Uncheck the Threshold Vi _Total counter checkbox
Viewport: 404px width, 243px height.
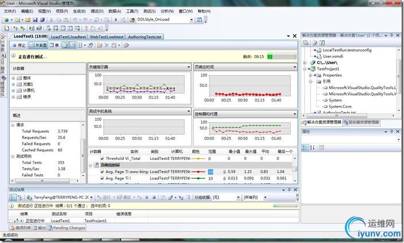click(x=102, y=159)
